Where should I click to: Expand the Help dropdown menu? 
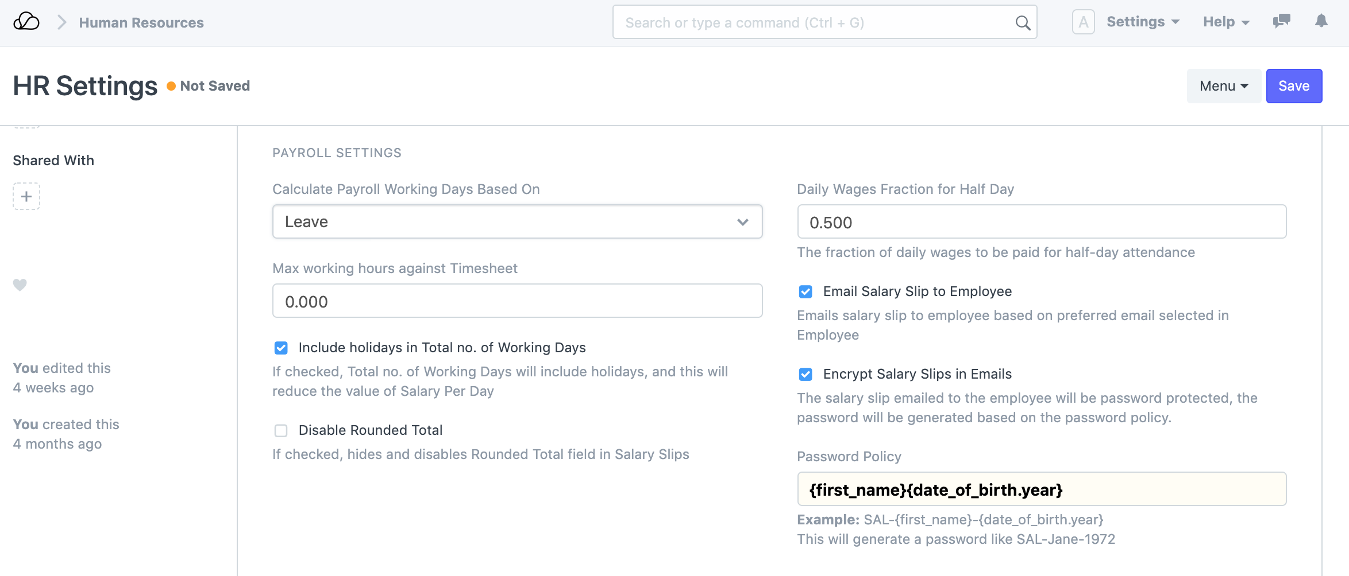tap(1226, 22)
